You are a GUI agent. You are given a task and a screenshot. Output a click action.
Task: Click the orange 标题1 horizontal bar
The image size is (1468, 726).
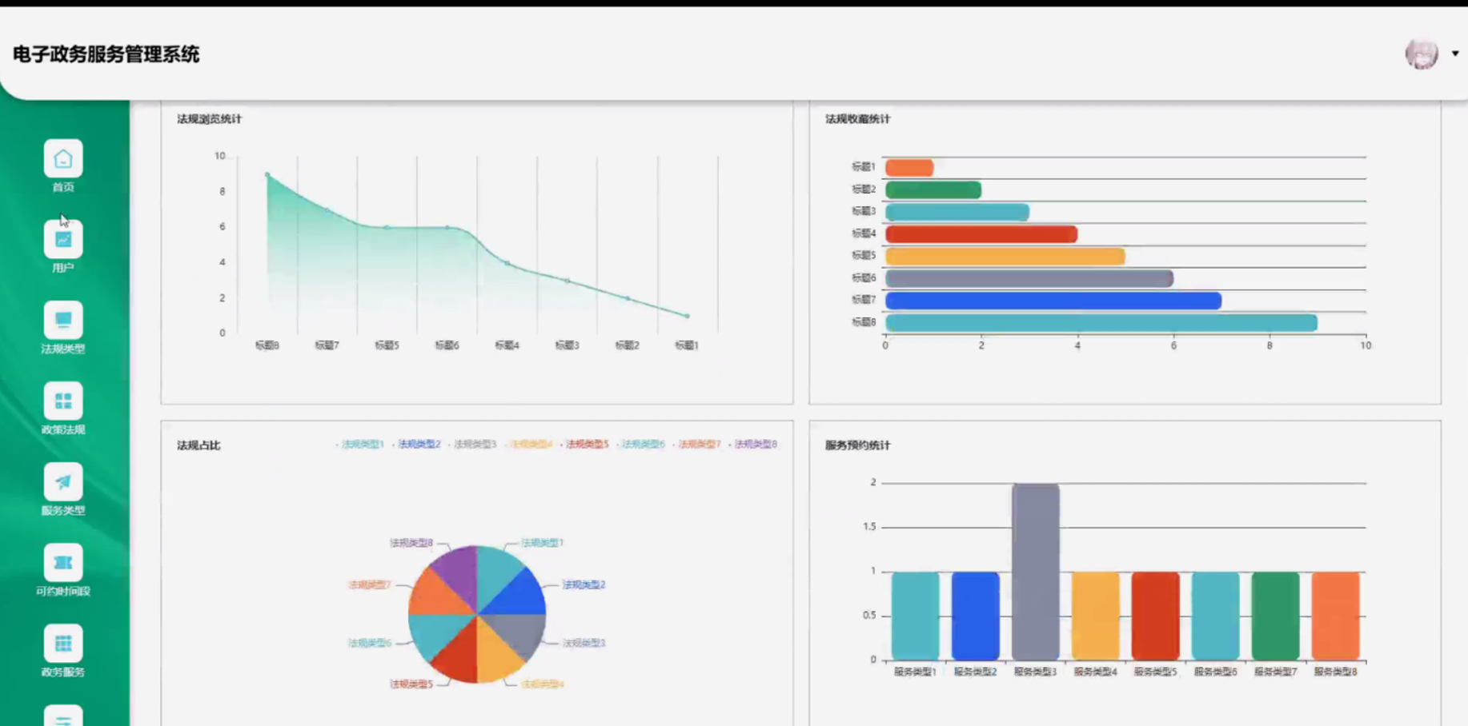909,167
